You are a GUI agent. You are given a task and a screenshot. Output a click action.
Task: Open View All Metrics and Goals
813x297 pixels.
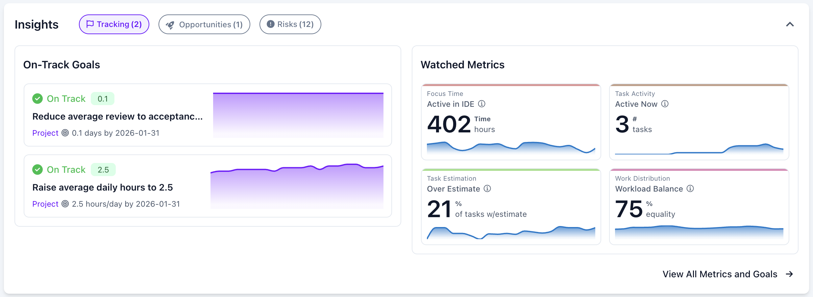[x=720, y=274]
